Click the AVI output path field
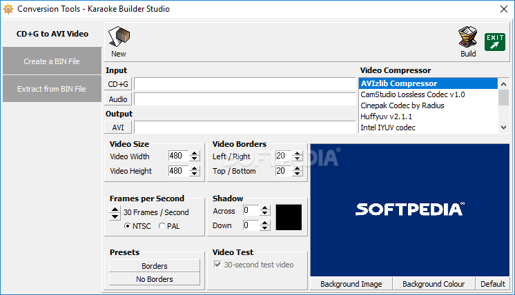Viewport: 515px width, 295px height. click(244, 128)
